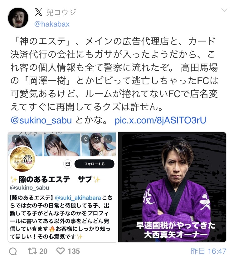234x260 pixels.
Task: Click the 兜コウジ display name
Action: click(61, 12)
